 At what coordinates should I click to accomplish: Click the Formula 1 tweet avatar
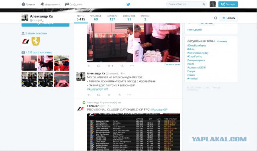click(81, 109)
